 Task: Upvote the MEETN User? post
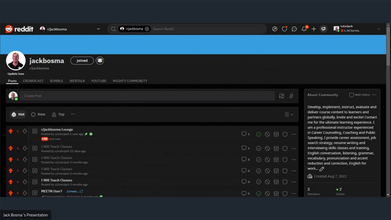click(x=11, y=193)
